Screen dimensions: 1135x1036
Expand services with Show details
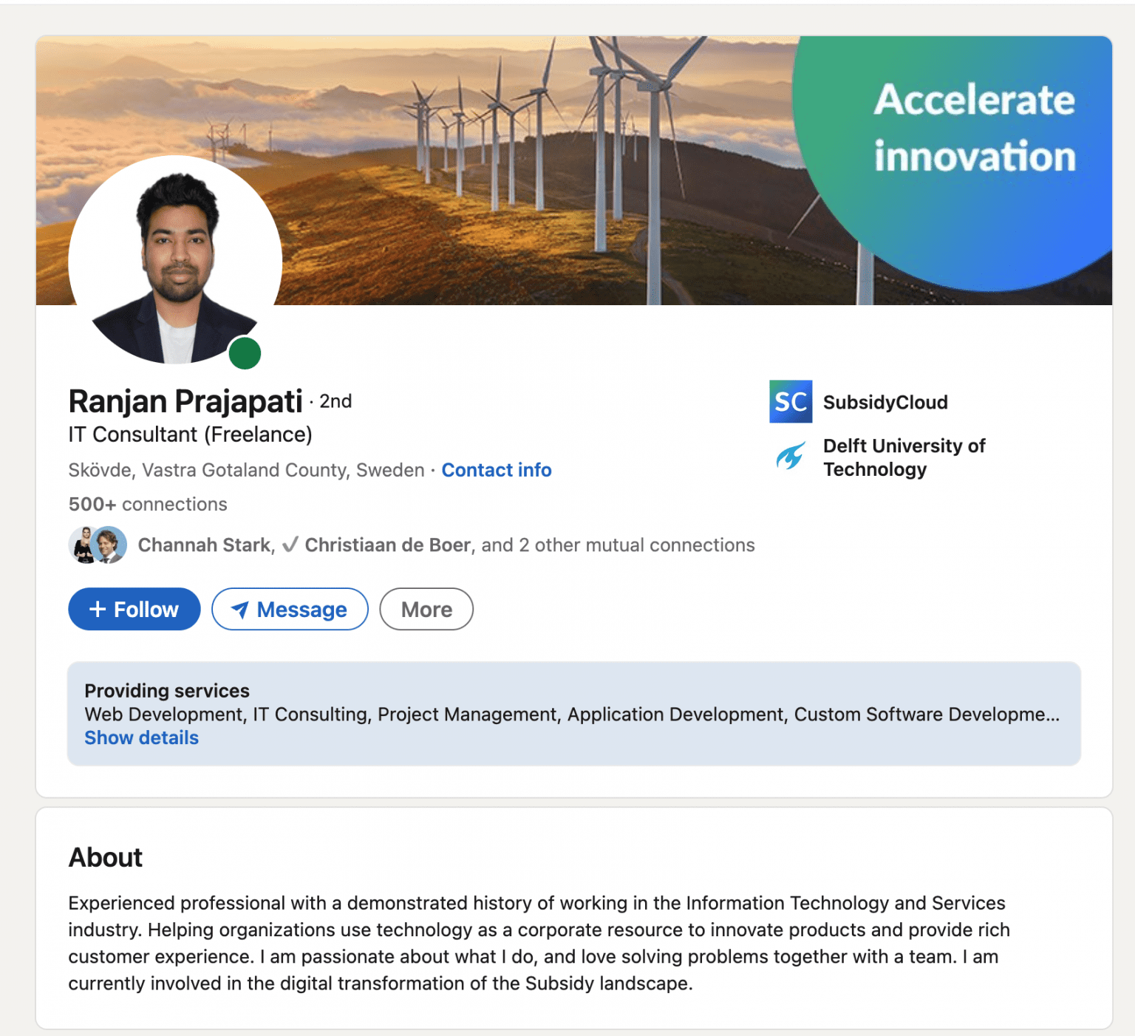[141, 737]
